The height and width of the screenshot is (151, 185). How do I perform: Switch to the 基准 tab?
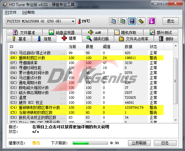click(x=19, y=39)
